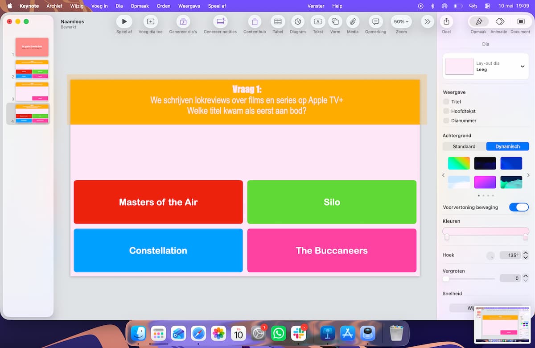Viewport: 535px width, 348px height.
Task: Select the green Silo answer box
Action: point(332,202)
